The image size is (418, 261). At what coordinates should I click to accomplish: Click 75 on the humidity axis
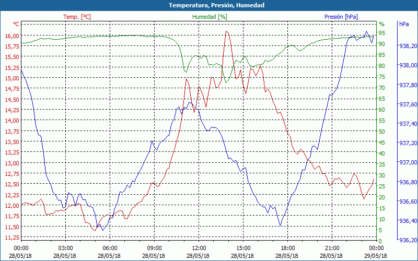[382, 77]
